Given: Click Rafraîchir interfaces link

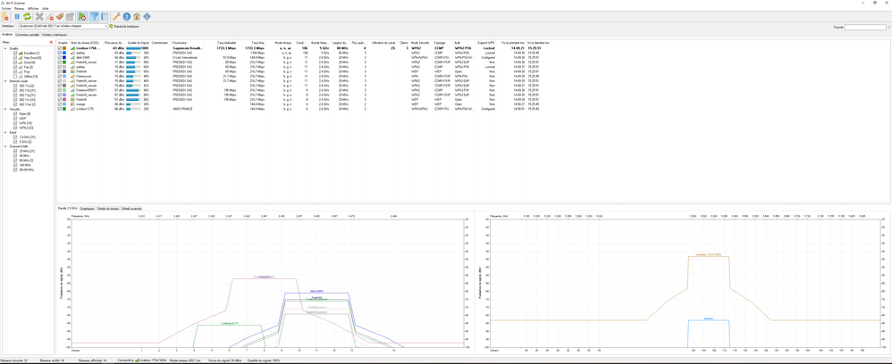Looking at the screenshot, I should point(126,26).
